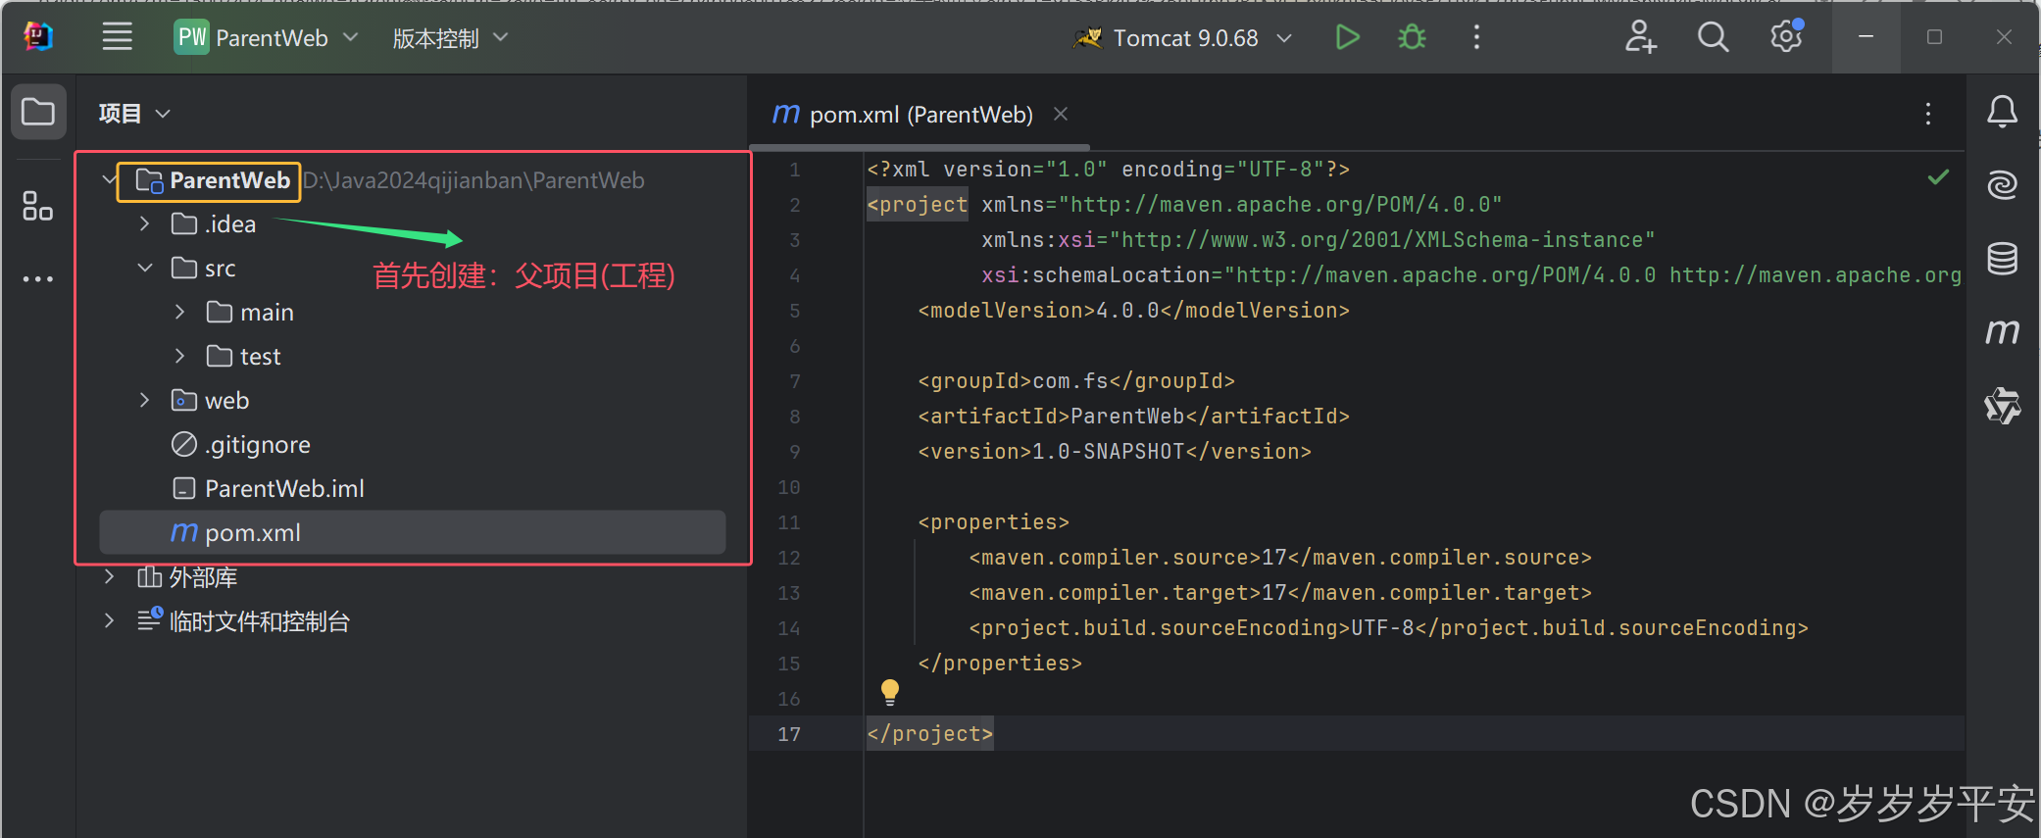
Task: Run the Tomcat configuration
Action: [x=1348, y=37]
